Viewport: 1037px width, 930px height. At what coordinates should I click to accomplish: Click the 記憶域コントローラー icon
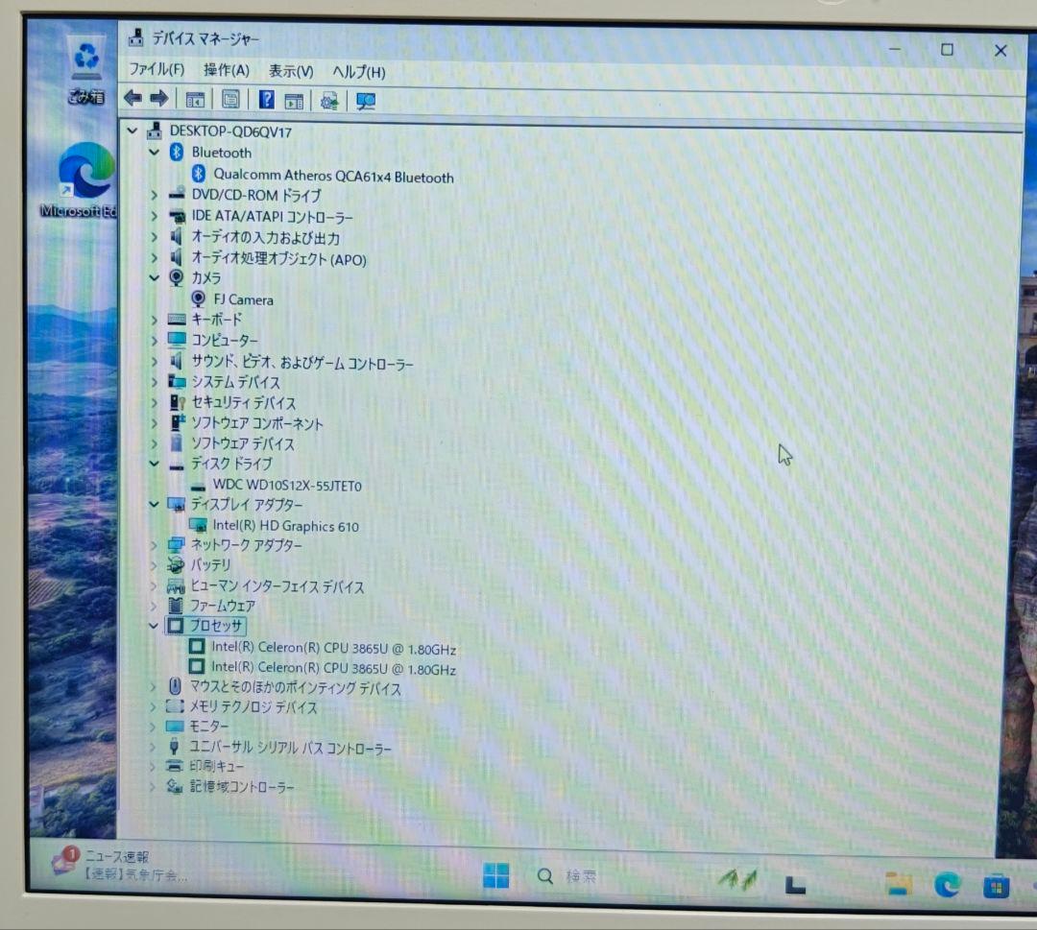(x=174, y=786)
